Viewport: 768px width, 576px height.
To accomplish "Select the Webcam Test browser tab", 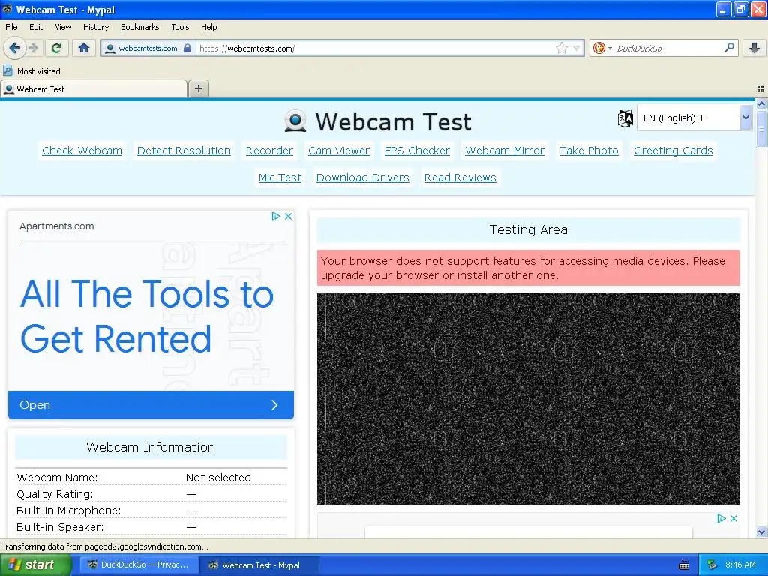I will point(93,89).
